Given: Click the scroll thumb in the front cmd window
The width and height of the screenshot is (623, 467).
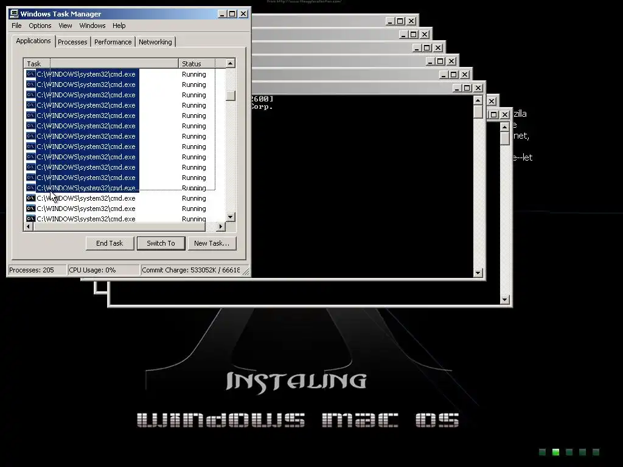Looking at the screenshot, I should click(x=478, y=112).
